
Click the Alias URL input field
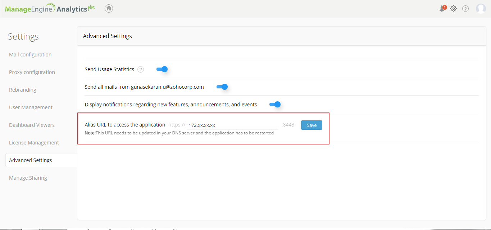click(x=232, y=125)
